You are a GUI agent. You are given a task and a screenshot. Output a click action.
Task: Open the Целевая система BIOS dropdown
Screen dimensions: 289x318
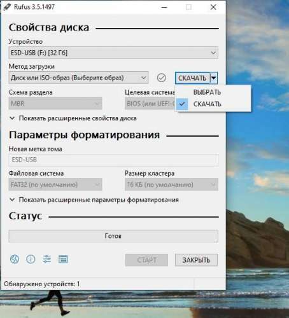click(150, 104)
